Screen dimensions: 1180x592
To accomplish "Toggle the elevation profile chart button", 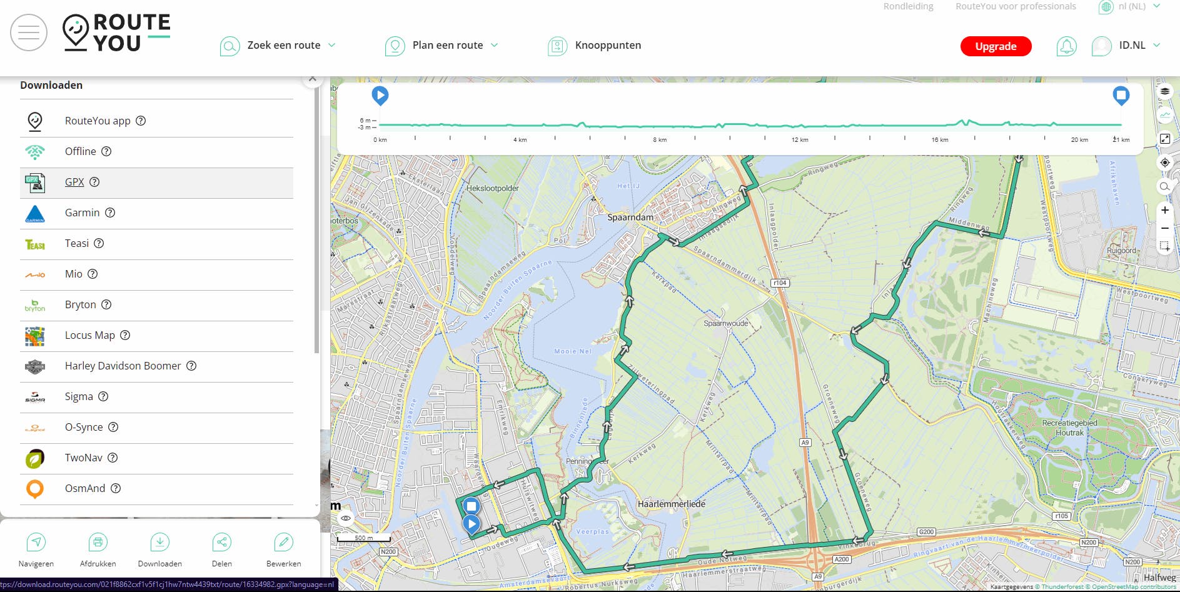I will coord(1164,115).
